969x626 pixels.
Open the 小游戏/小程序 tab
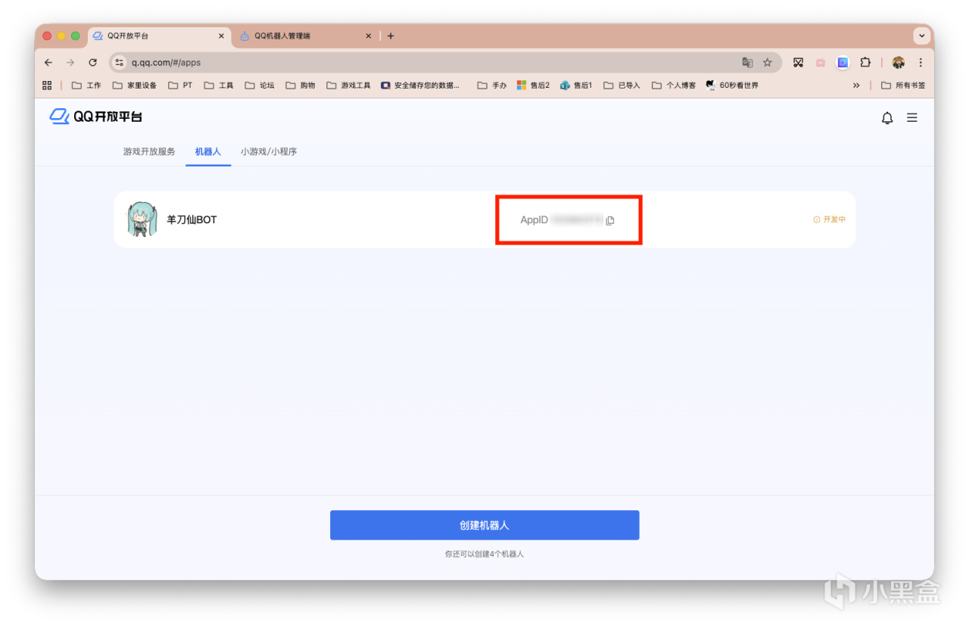269,151
